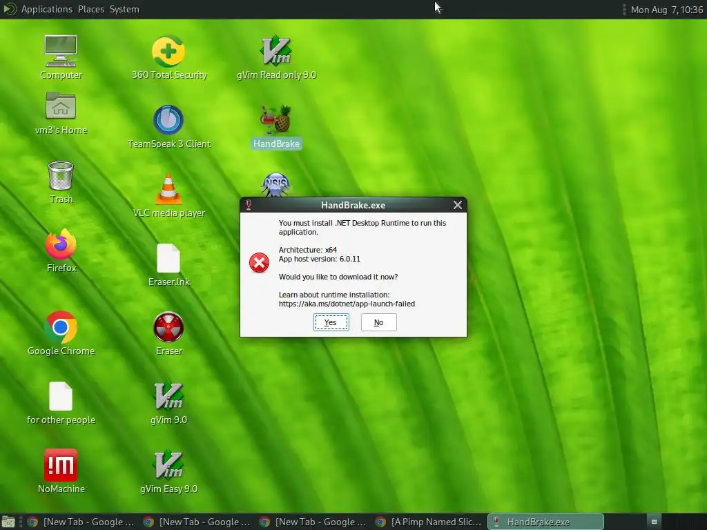Open the System menu
Viewport: 707px width, 530px height.
pyautogui.click(x=124, y=9)
